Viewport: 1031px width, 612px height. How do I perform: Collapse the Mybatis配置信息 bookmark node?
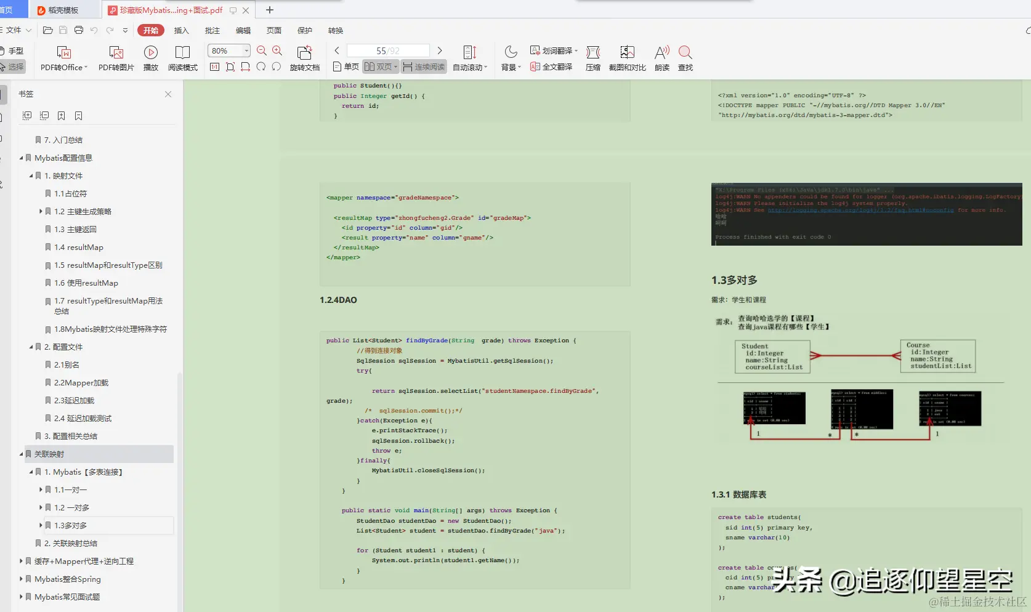(22, 158)
